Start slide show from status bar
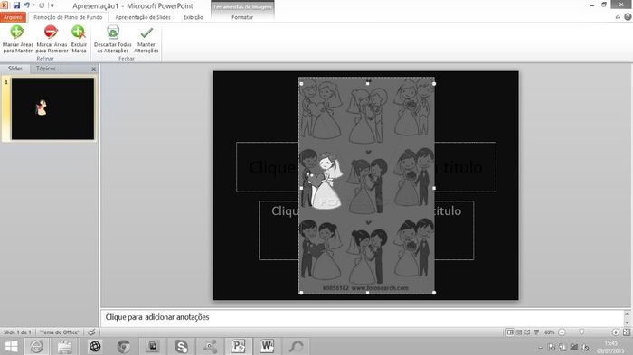The image size is (633, 355). coord(536,332)
